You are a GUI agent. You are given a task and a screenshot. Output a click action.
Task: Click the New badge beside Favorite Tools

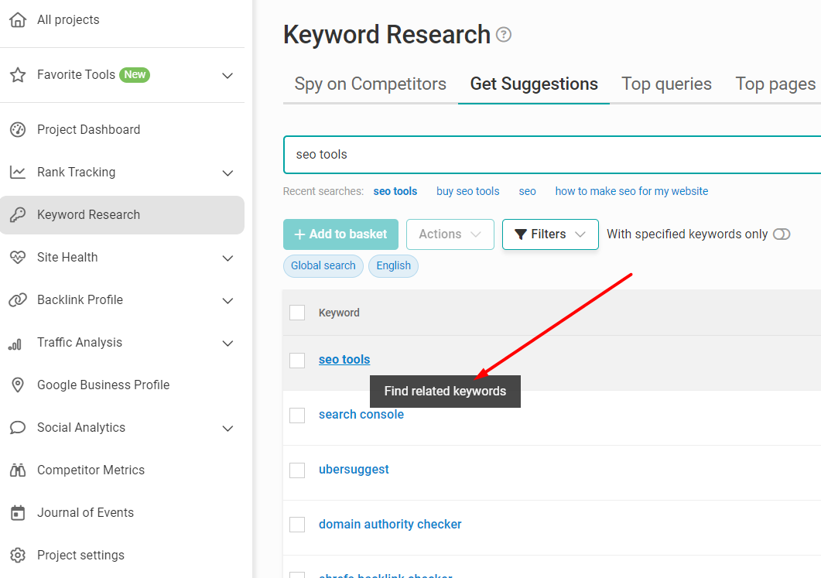(x=135, y=75)
